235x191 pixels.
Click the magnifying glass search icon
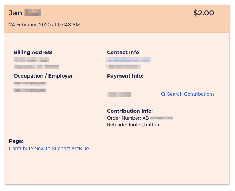pos(163,94)
